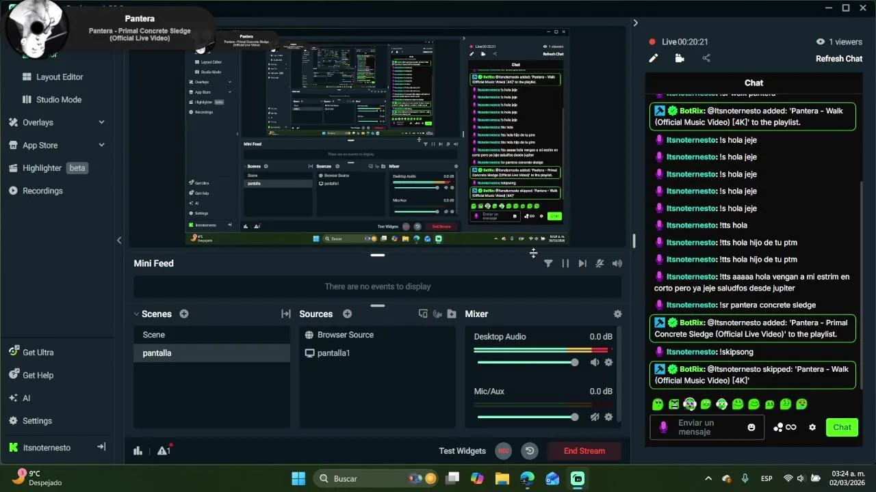Log out of itsnoternesto account

pyautogui.click(x=101, y=447)
